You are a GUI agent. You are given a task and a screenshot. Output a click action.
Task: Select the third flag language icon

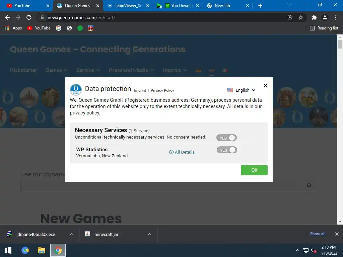pyautogui.click(x=225, y=70)
